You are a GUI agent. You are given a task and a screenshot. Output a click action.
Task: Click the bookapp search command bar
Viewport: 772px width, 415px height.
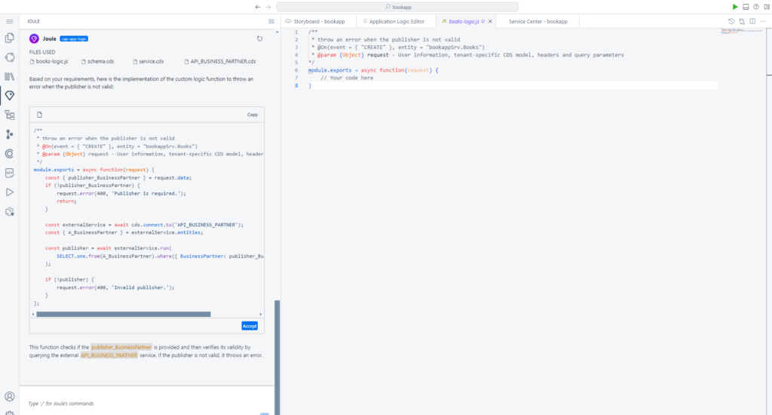pos(398,7)
